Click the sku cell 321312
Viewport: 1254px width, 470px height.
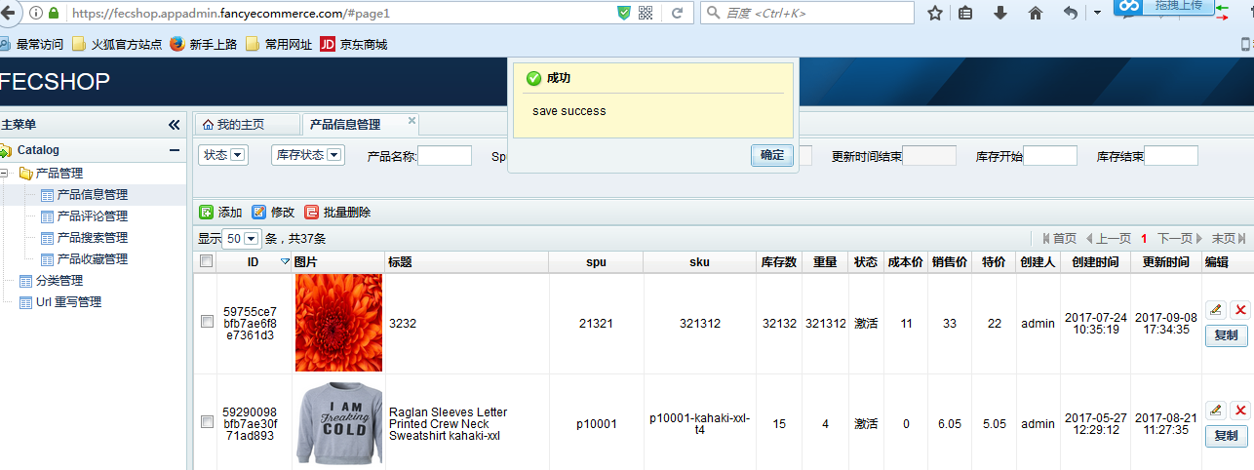click(700, 324)
